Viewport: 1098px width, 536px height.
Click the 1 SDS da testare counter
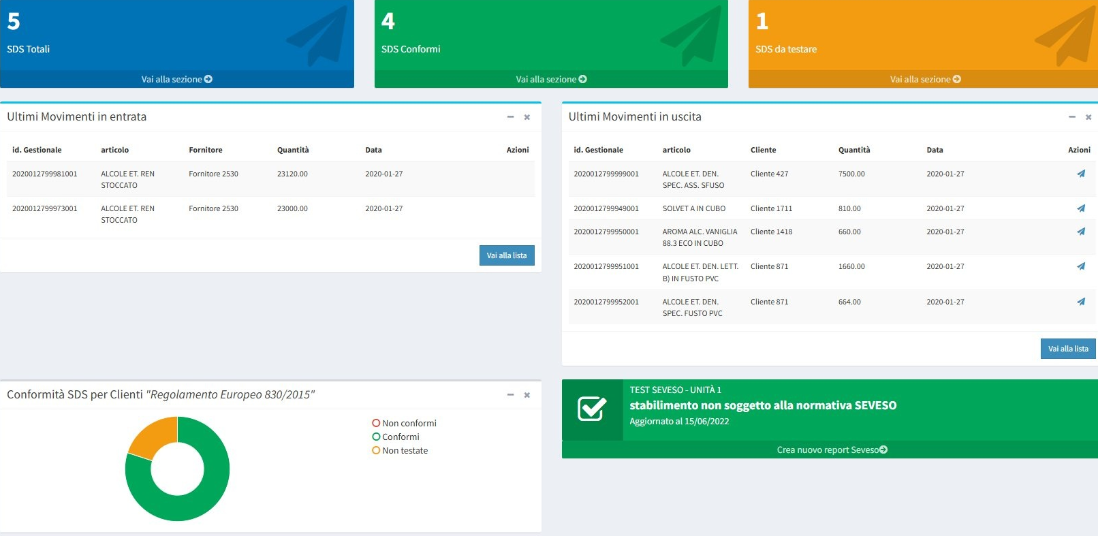point(762,22)
